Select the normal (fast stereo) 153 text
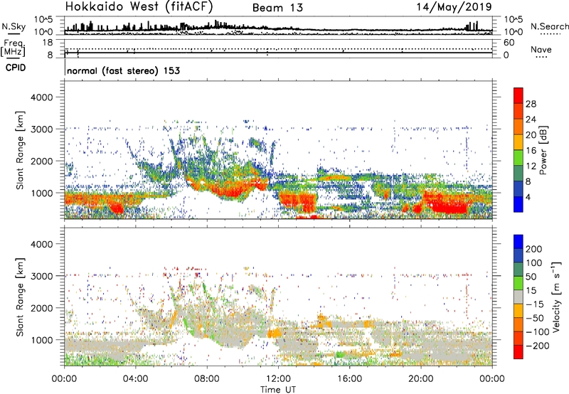This screenshot has height=394, width=569. [x=122, y=71]
